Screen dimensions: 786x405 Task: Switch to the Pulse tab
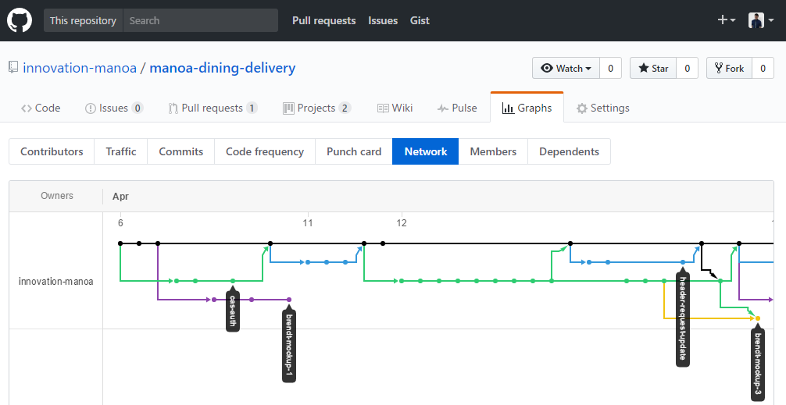point(456,108)
